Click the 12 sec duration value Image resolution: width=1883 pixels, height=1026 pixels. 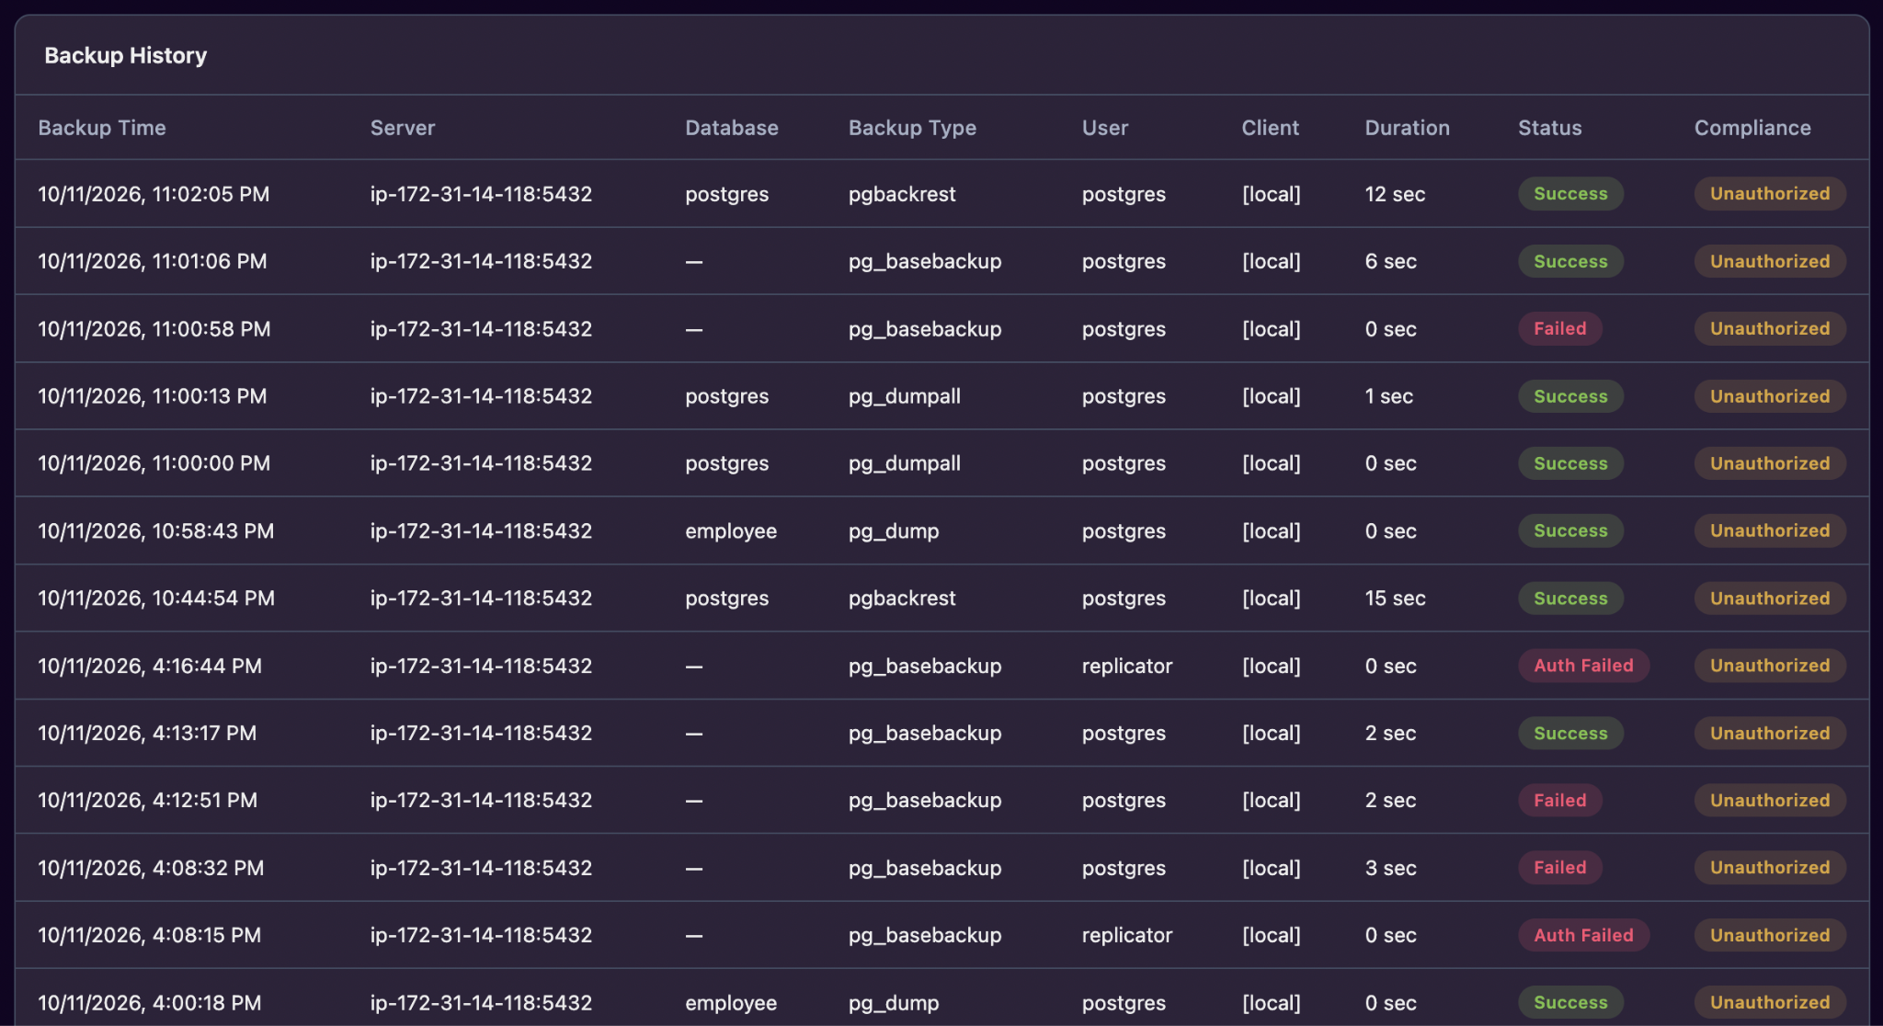click(1396, 194)
